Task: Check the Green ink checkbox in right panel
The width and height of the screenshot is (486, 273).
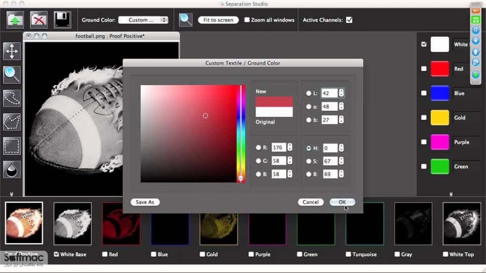Action: tap(424, 166)
